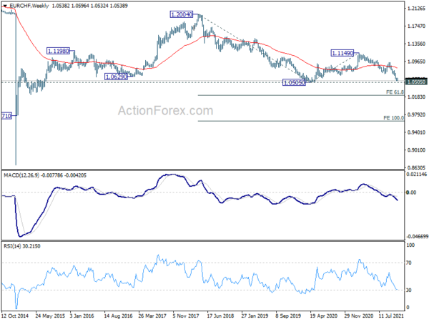This screenshot has height=322, width=429.
Task: Click the 11 Jul 2021 date on the timeline
Action: click(x=391, y=316)
